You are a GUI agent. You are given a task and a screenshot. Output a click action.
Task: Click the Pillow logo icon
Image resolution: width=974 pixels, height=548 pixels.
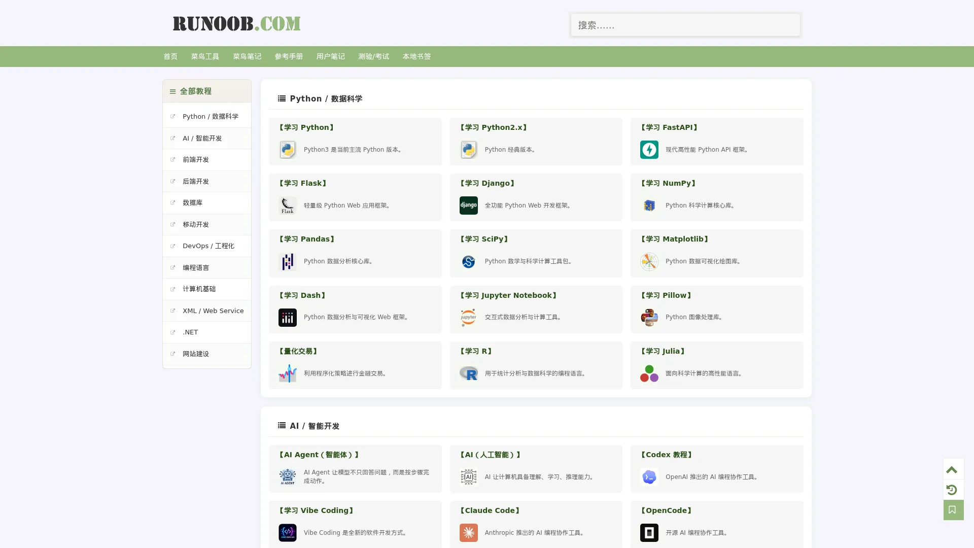tap(649, 318)
